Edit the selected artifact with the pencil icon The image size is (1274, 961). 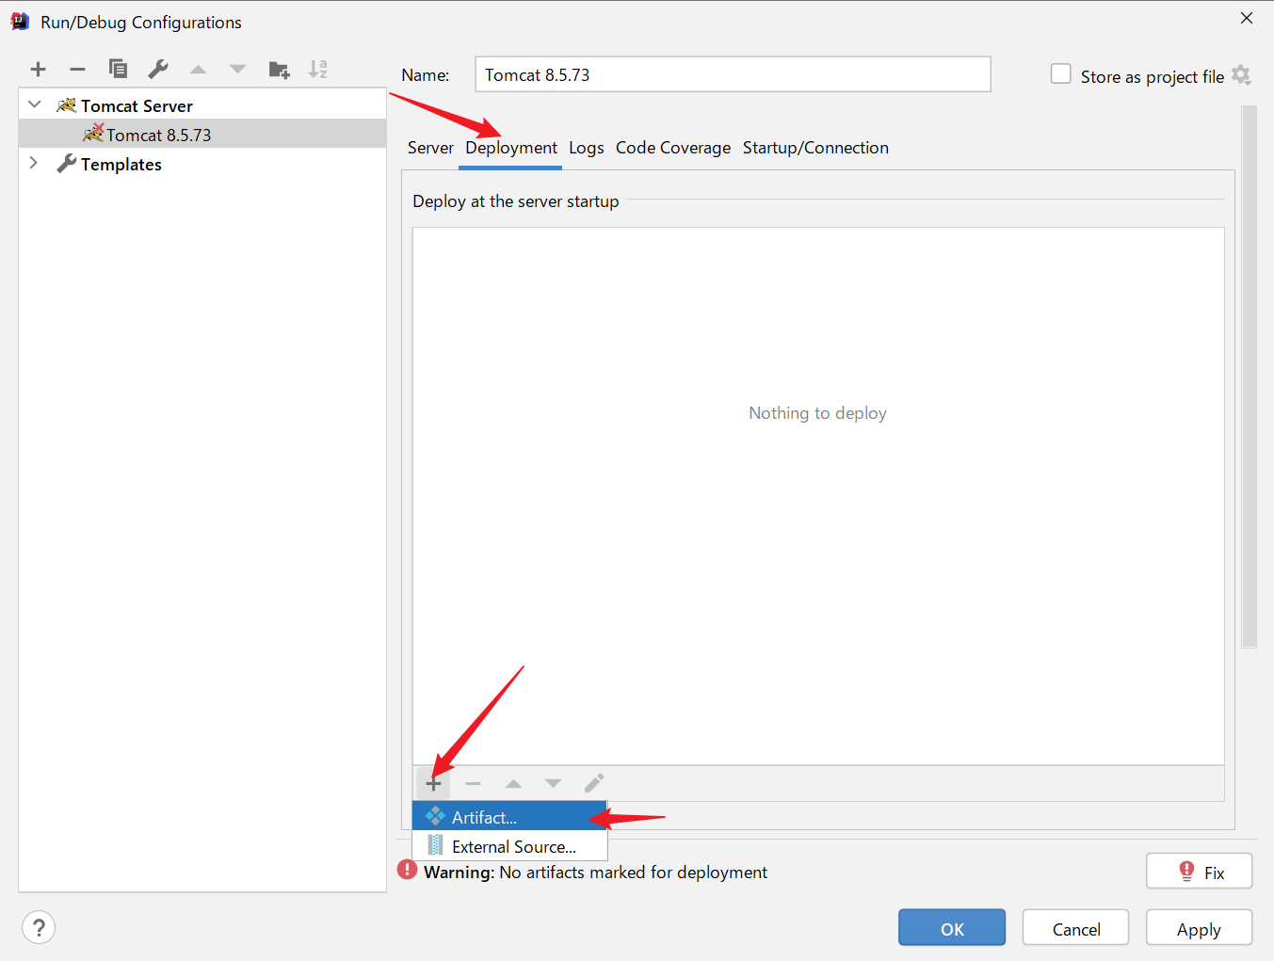tap(594, 782)
